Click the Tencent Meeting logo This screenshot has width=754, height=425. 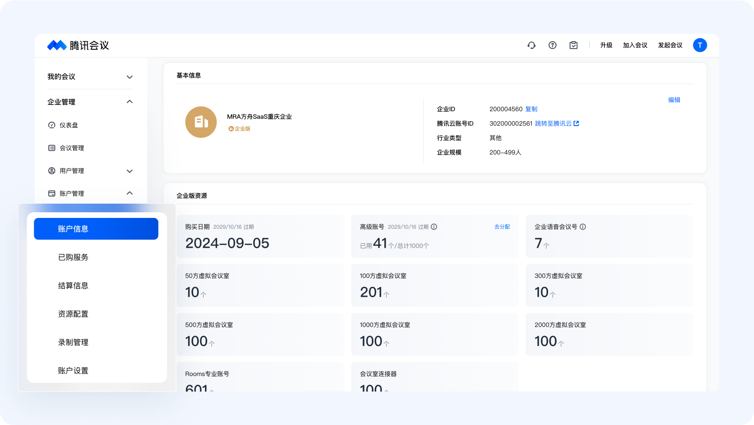pos(78,45)
